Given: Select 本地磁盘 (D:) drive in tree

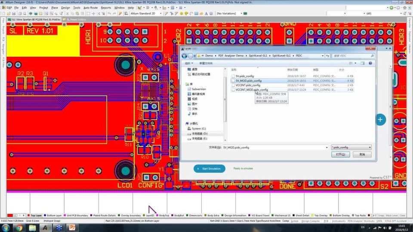Looking at the screenshot, I should pyautogui.click(x=199, y=134).
